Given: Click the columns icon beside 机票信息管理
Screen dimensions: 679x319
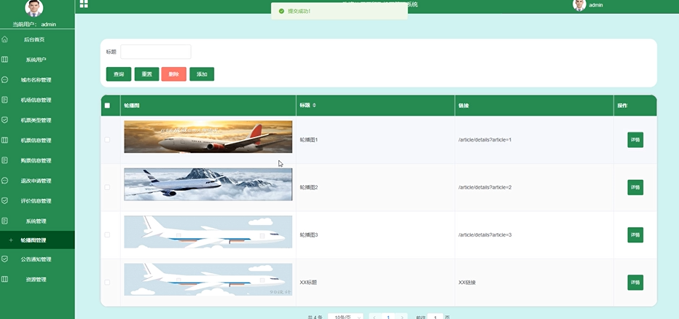Looking at the screenshot, I should pos(5,141).
